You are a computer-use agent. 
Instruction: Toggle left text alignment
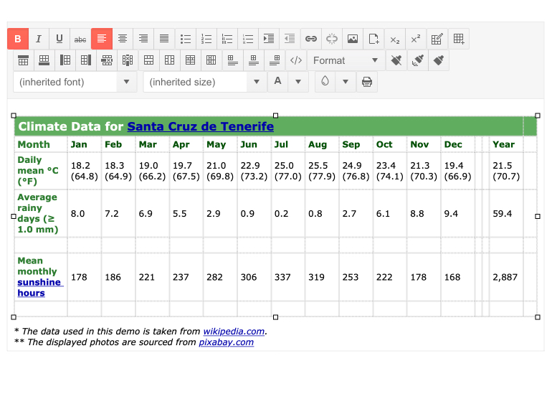click(102, 39)
